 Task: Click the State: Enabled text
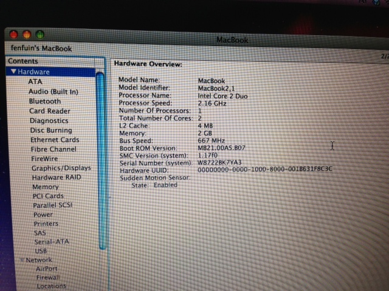click(154, 185)
